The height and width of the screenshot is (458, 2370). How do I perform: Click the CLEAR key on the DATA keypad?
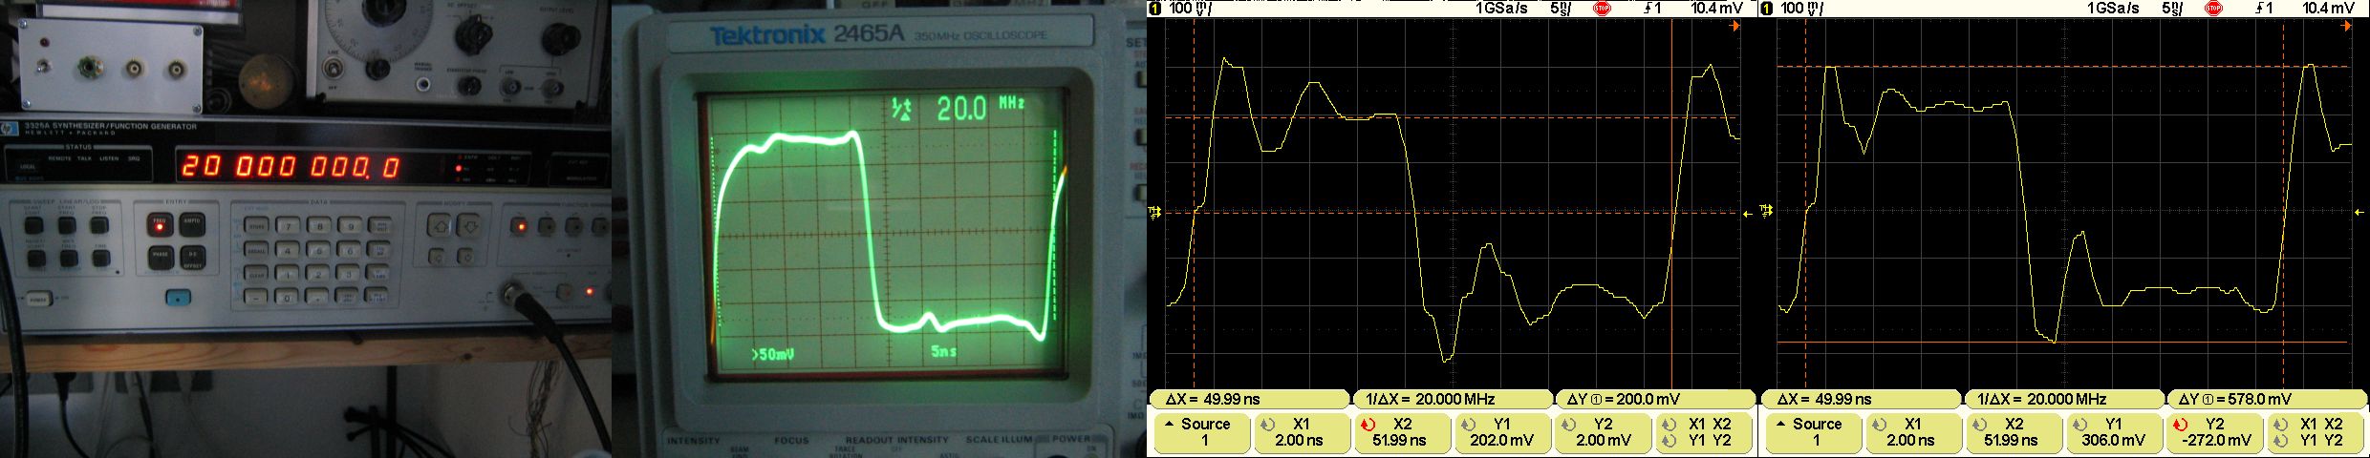(x=256, y=274)
